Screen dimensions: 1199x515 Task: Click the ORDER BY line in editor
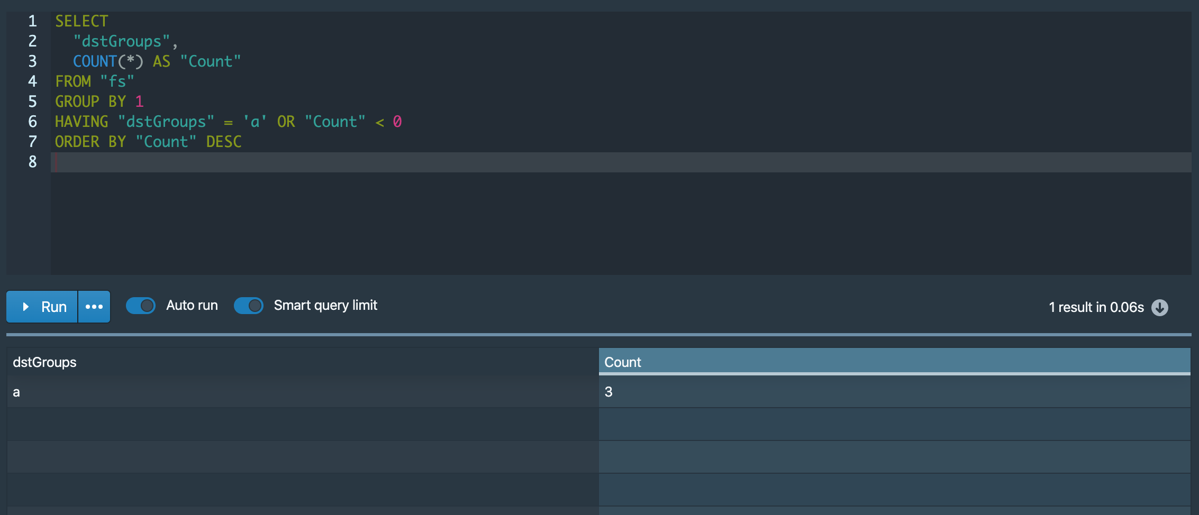pos(148,142)
